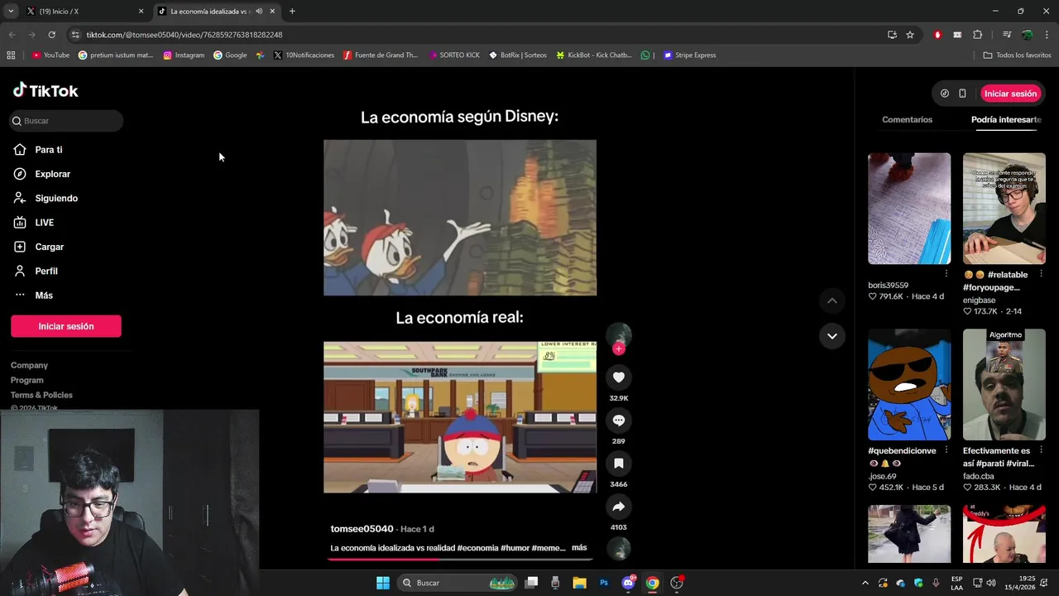Open Photoshop from the taskbar
Viewport: 1059px width, 596px height.
click(604, 583)
